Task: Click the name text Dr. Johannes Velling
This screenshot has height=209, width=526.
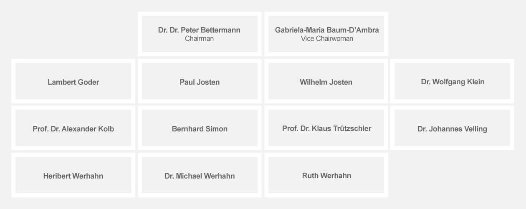Action: (452, 129)
